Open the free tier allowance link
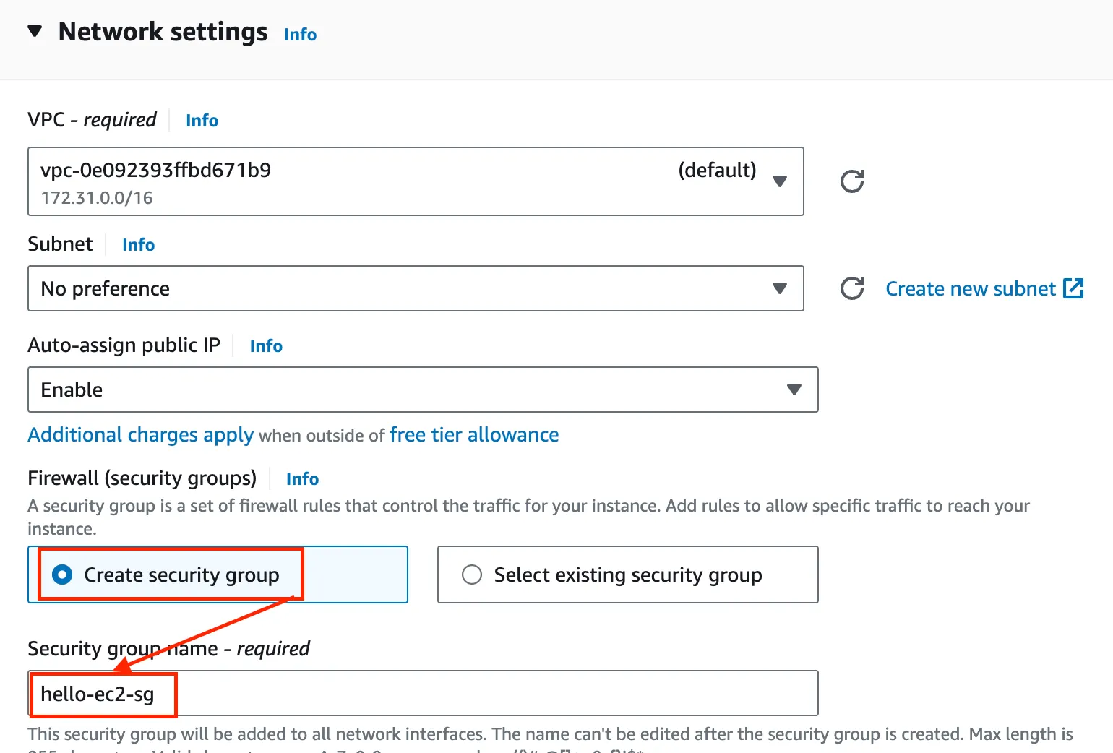 tap(474, 435)
